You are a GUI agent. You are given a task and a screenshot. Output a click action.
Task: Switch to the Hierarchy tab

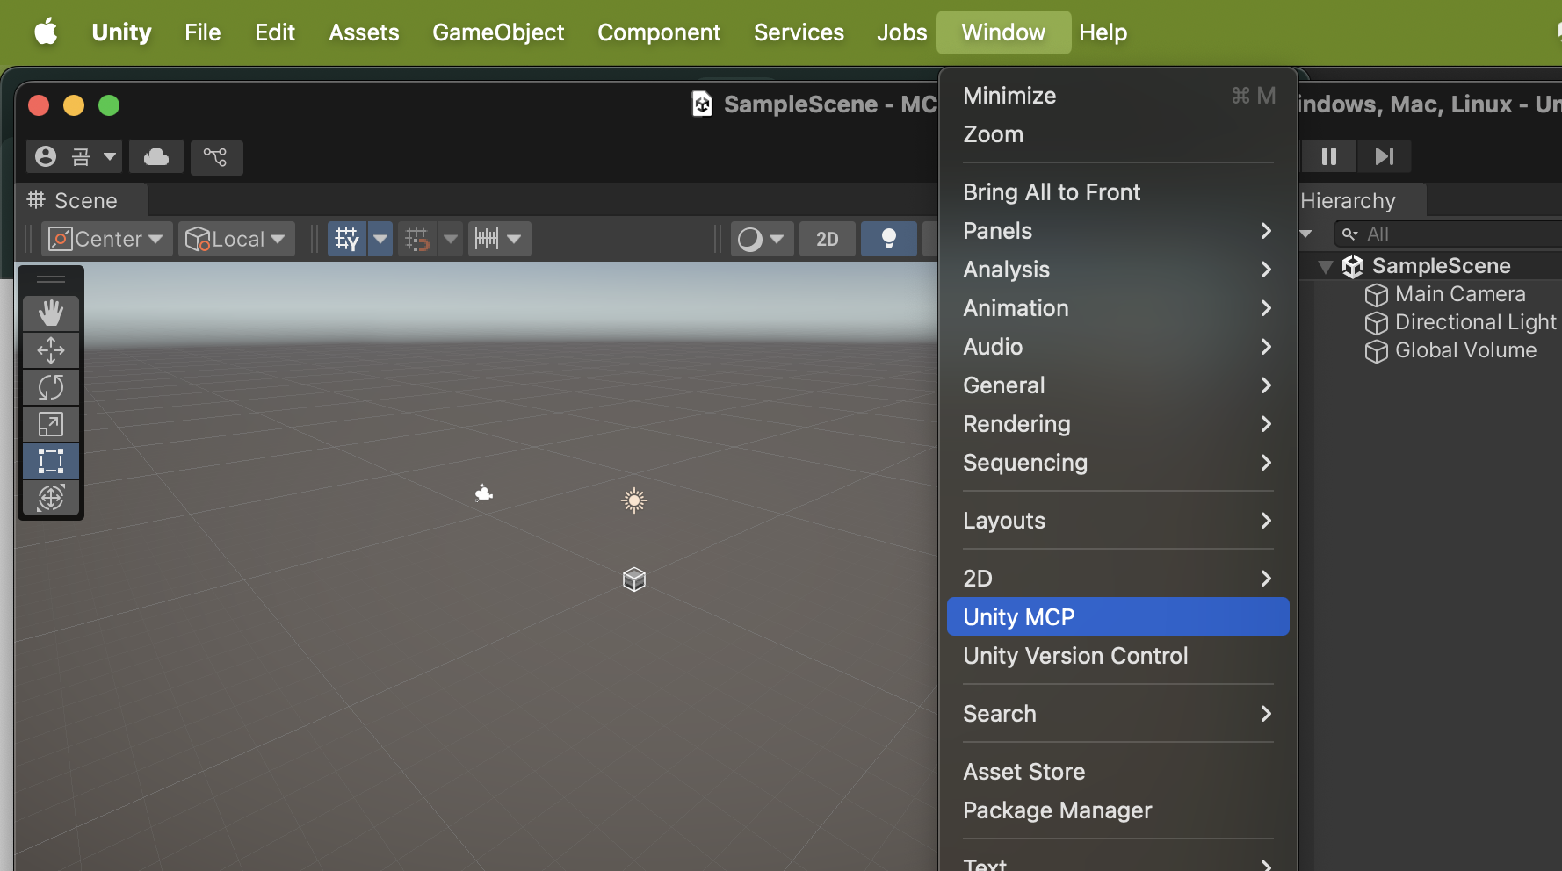[1360, 200]
